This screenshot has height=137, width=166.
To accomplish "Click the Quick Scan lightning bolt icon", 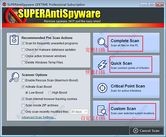I will coord(102,65).
